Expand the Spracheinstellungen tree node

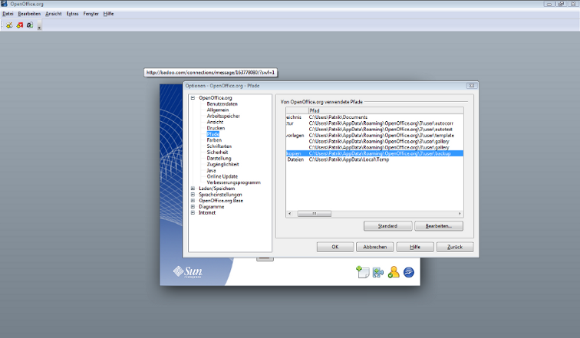(193, 195)
